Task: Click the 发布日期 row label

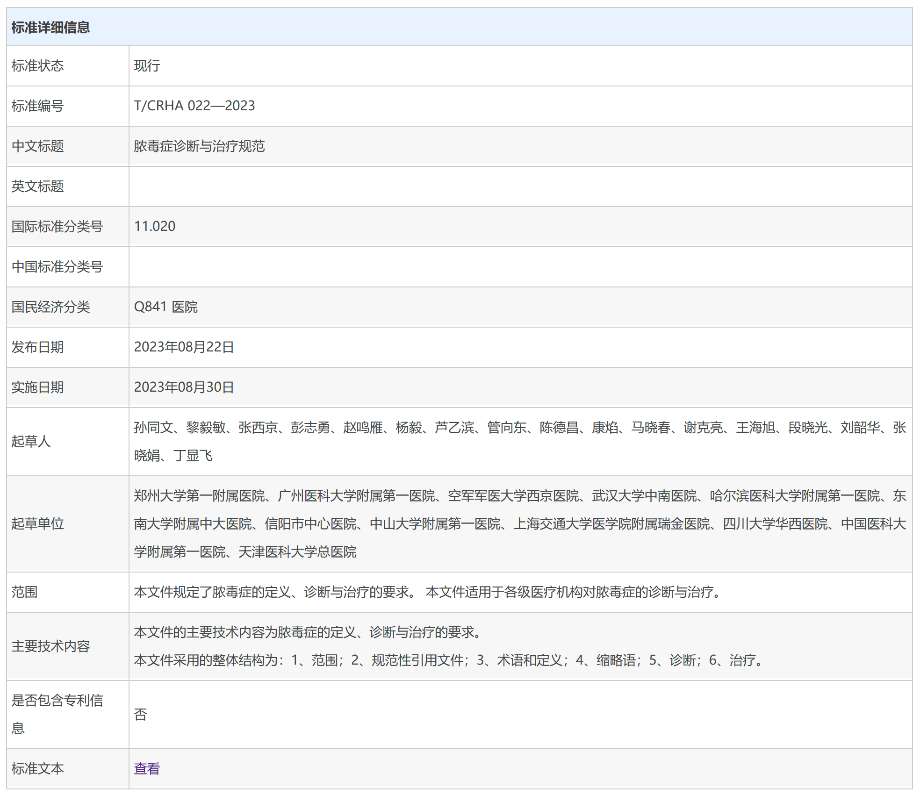Action: (37, 347)
